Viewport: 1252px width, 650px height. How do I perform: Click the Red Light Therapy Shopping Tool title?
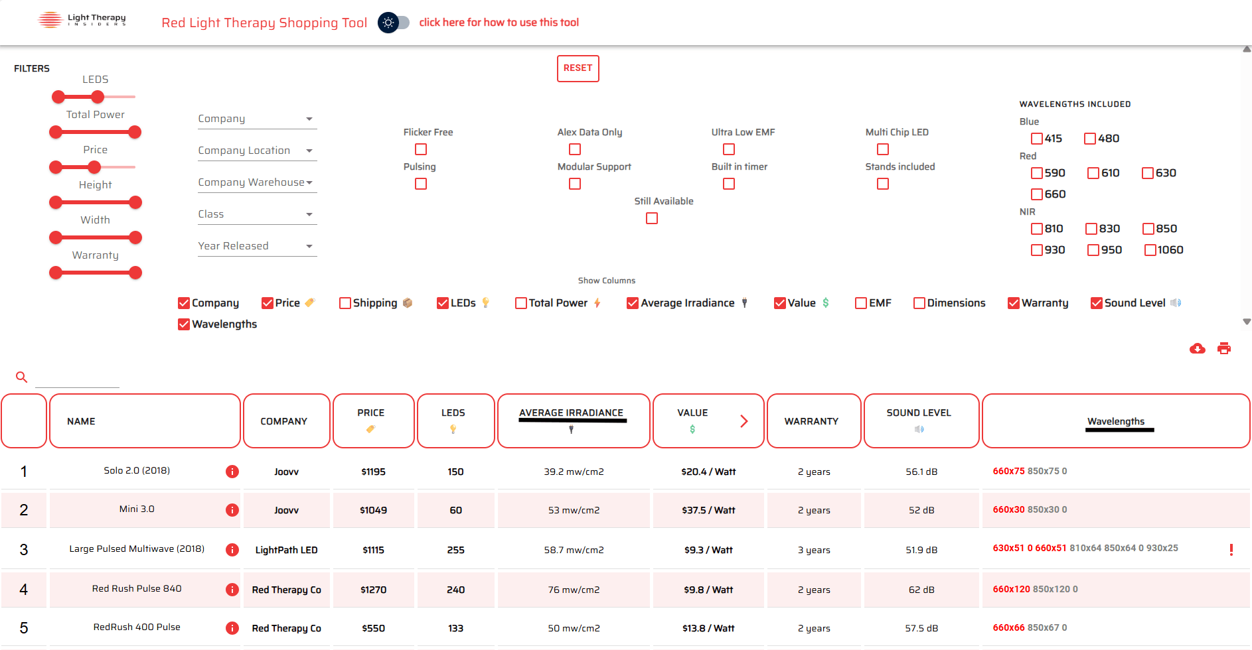pyautogui.click(x=264, y=23)
